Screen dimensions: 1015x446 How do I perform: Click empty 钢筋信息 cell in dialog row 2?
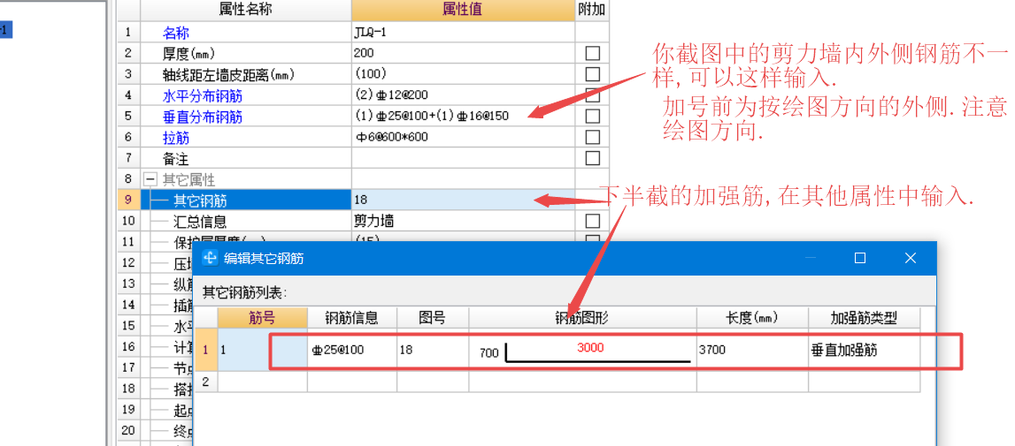click(351, 382)
